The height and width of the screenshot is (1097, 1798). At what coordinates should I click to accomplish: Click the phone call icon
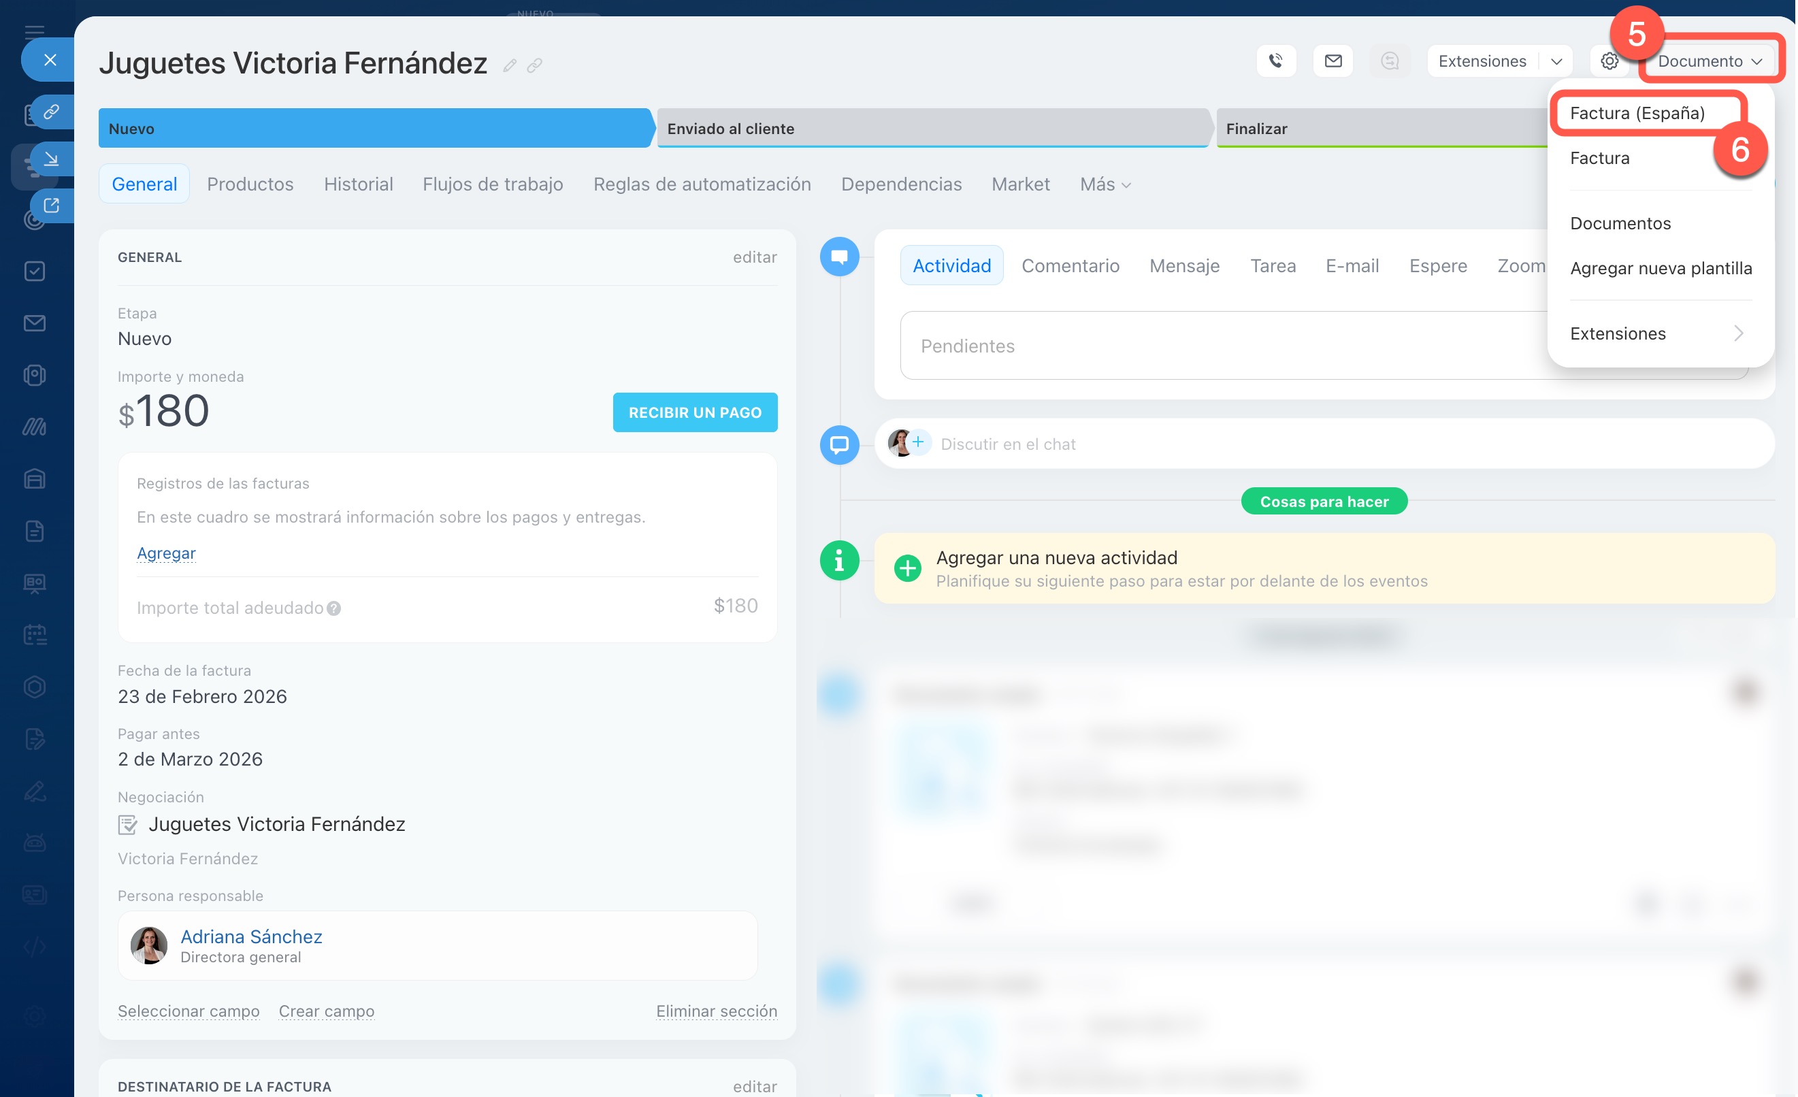click(1275, 61)
